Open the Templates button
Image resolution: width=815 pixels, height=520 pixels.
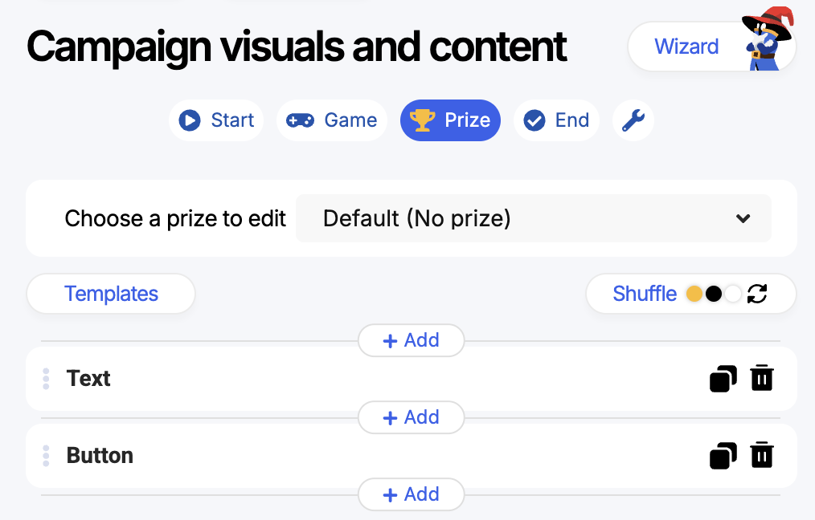pos(111,294)
